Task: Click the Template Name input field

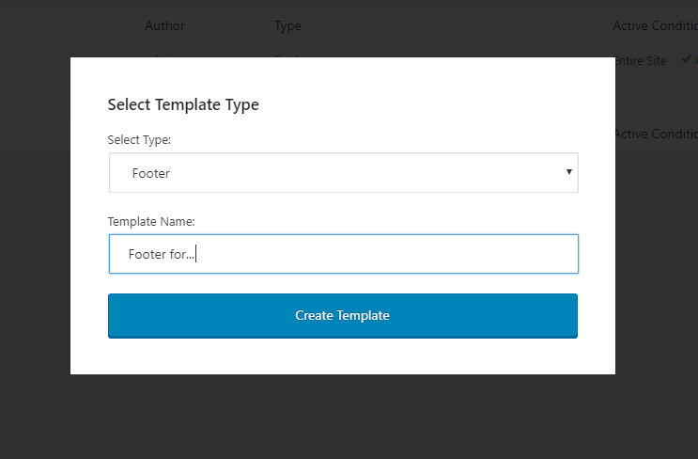Action: [343, 254]
